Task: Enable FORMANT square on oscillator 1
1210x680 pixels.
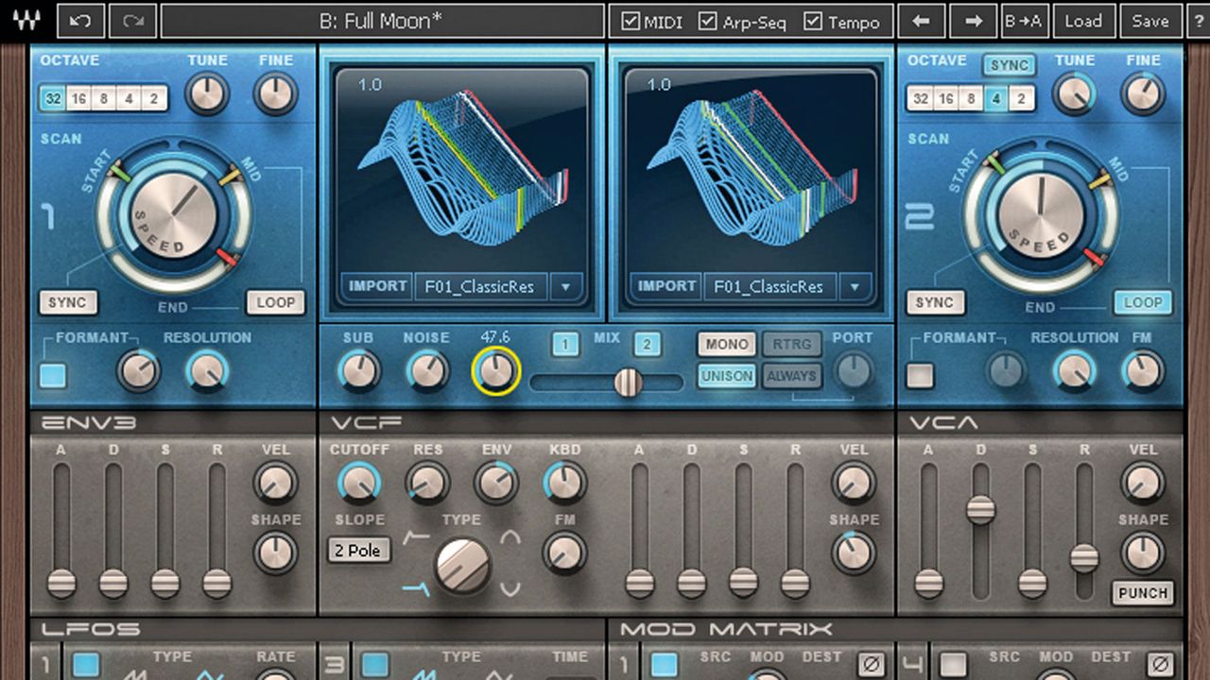Action: 53,375
